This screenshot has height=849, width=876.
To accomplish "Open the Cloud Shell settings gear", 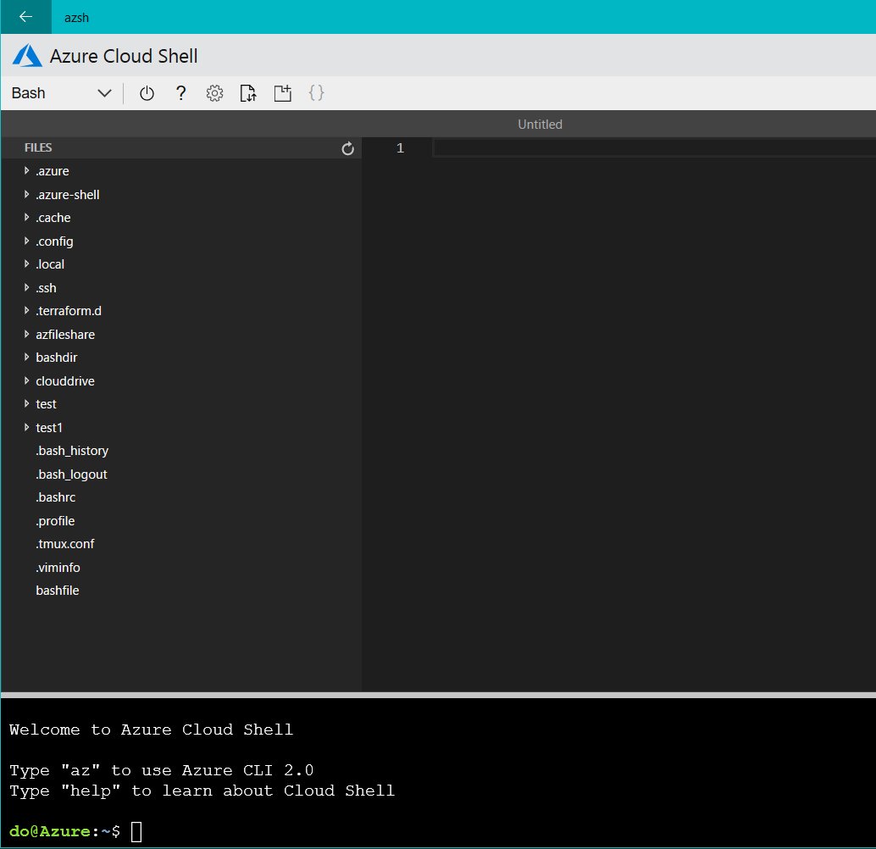I will click(214, 93).
